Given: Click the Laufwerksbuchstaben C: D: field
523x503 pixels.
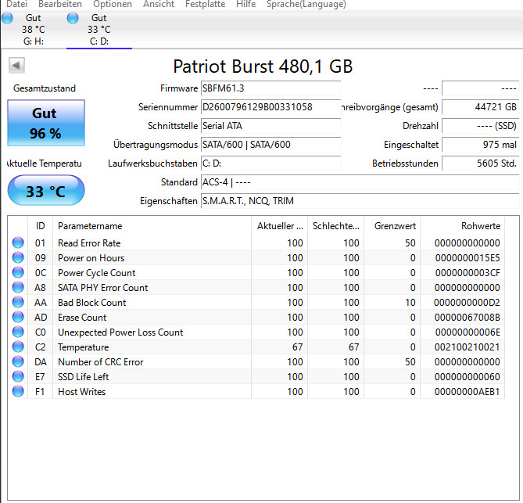Looking at the screenshot, I should click(x=270, y=163).
